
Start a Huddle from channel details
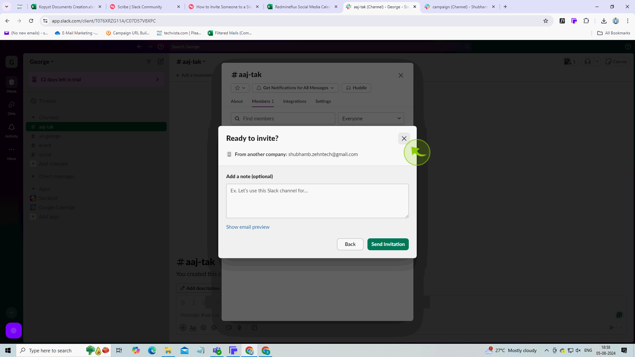[x=356, y=88]
